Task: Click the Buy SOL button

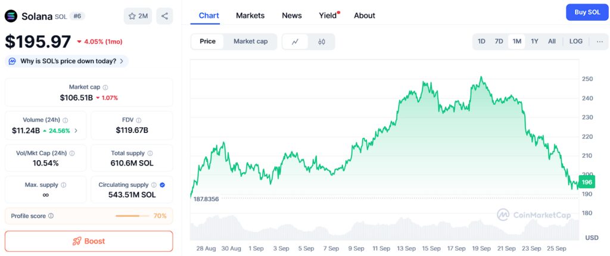Action: 587,12
